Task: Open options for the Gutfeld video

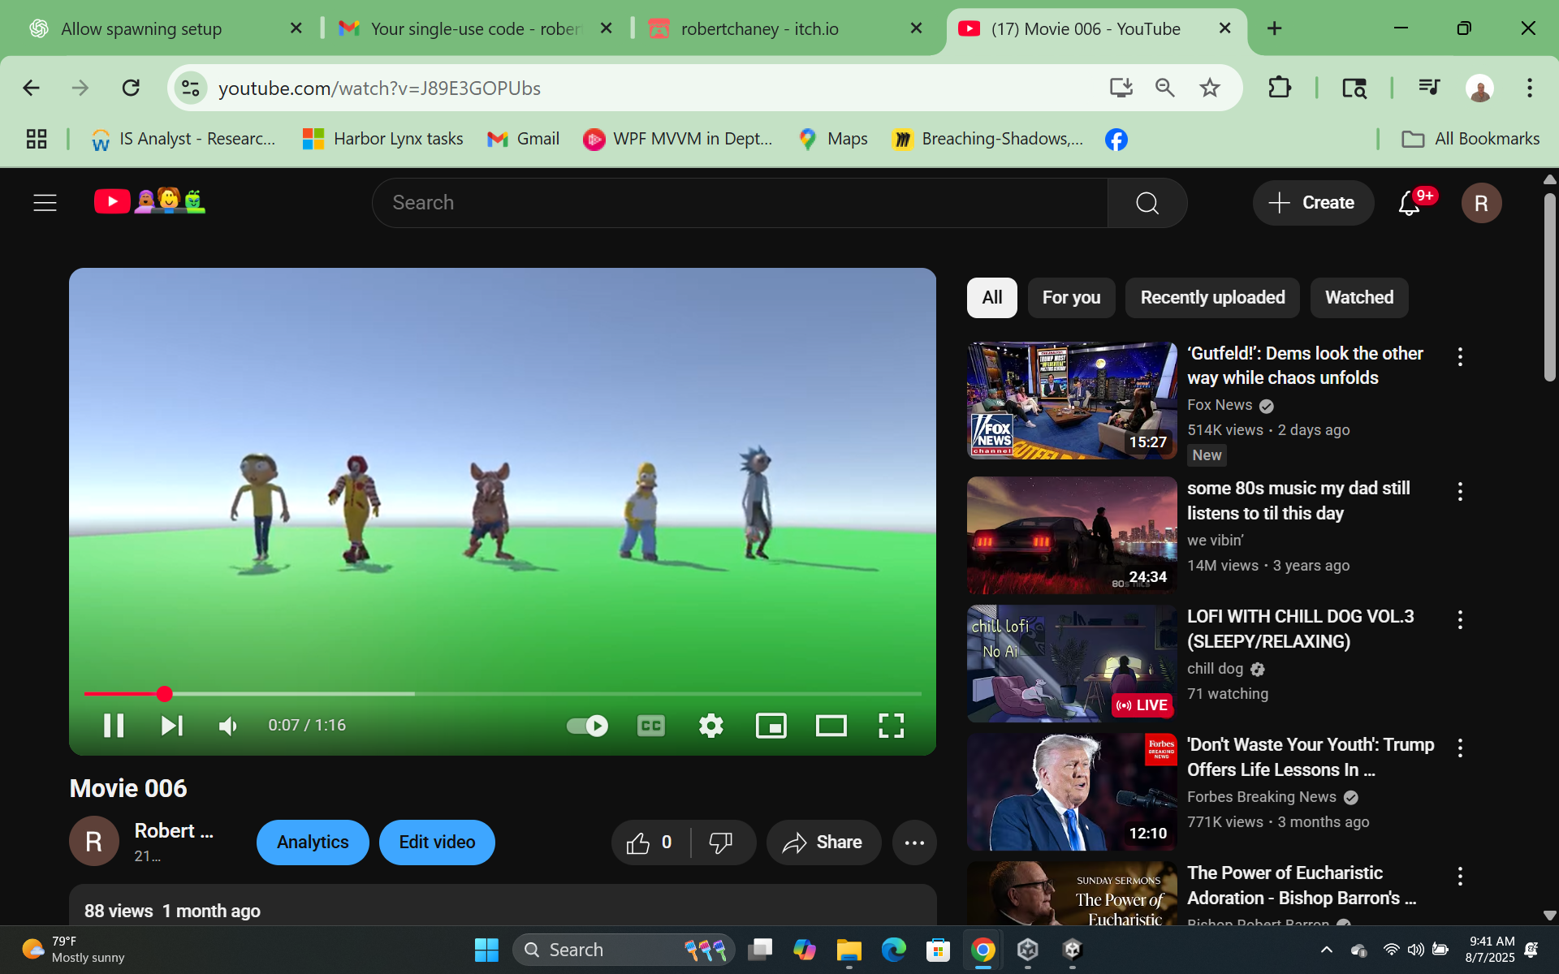Action: click(1460, 356)
